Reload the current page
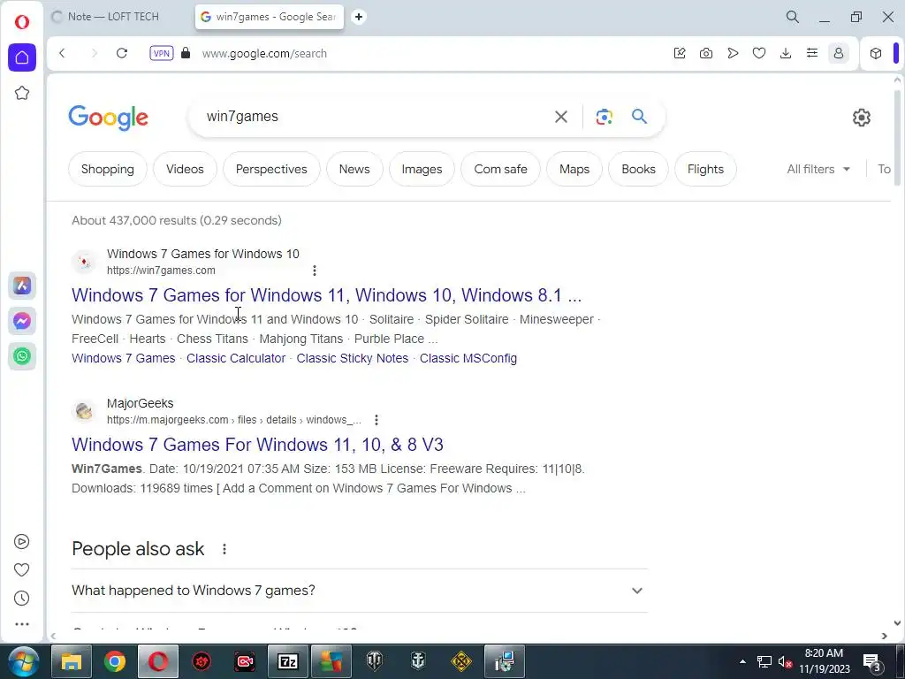 coord(122,53)
